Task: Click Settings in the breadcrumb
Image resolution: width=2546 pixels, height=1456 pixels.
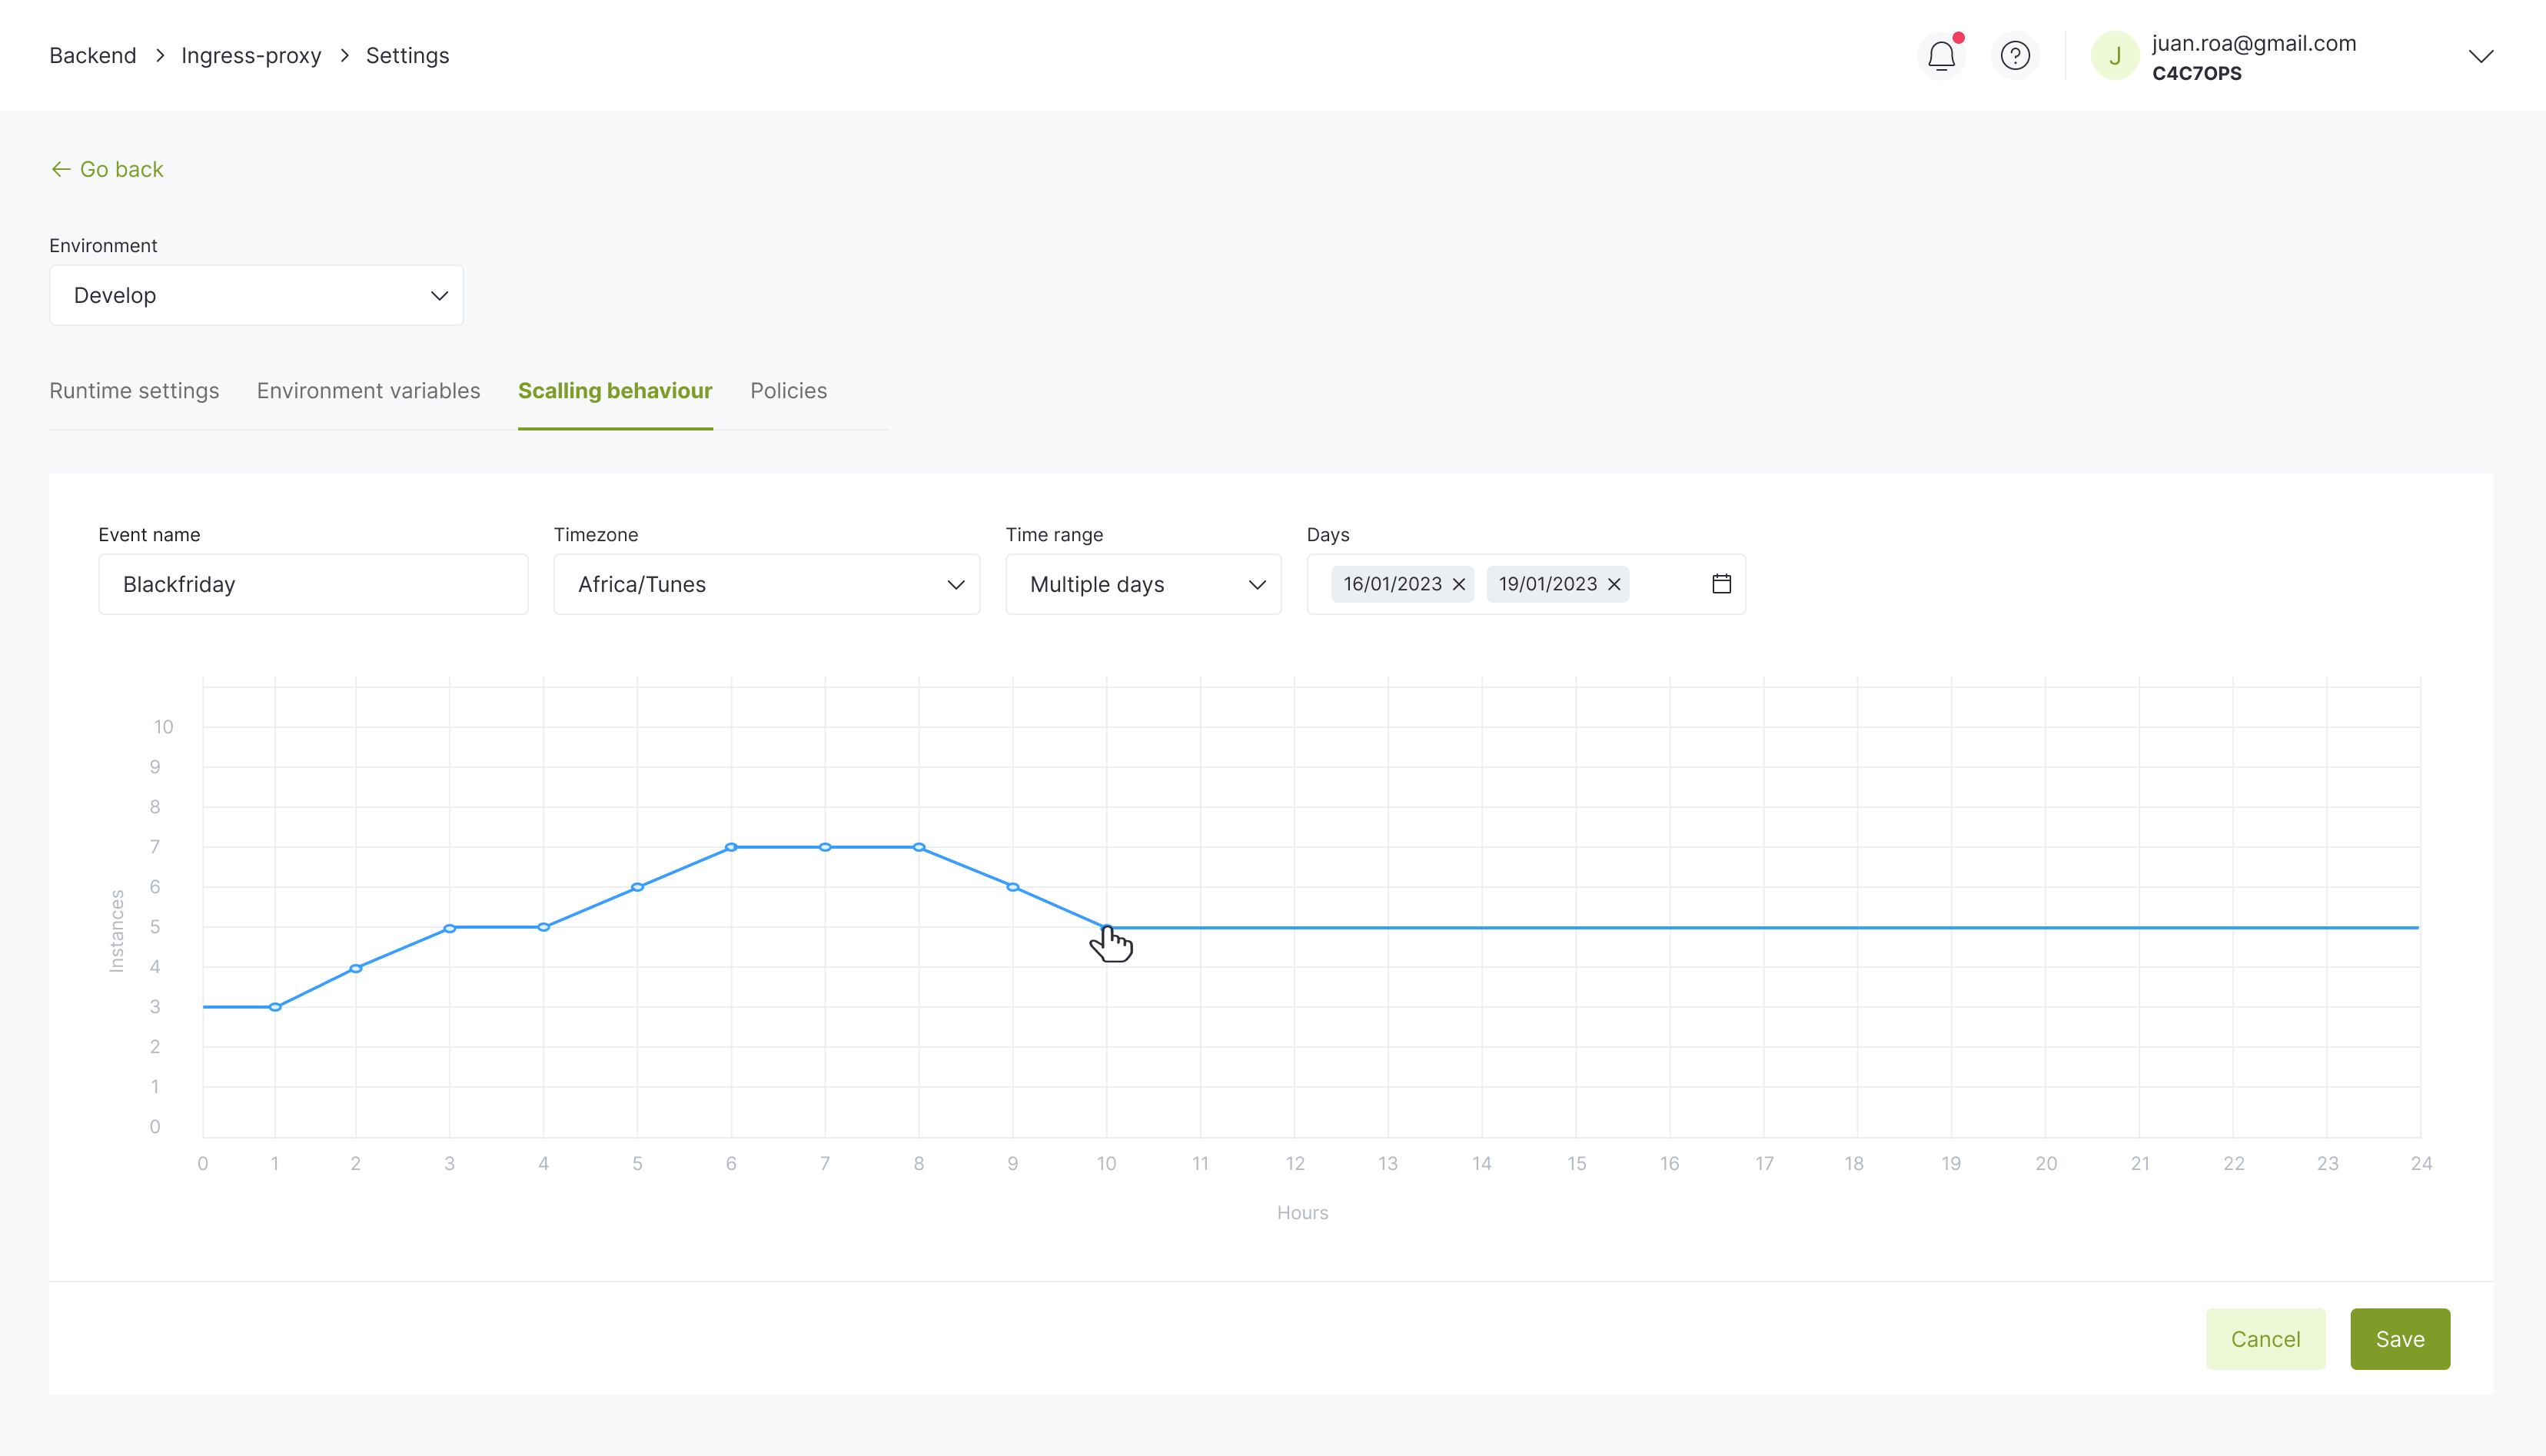Action: [x=407, y=56]
